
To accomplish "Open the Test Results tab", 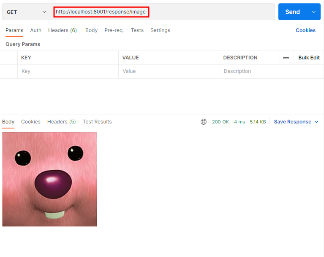I will point(97,122).
